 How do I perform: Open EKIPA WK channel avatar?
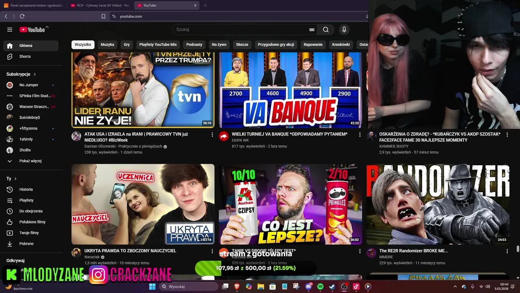point(224,136)
